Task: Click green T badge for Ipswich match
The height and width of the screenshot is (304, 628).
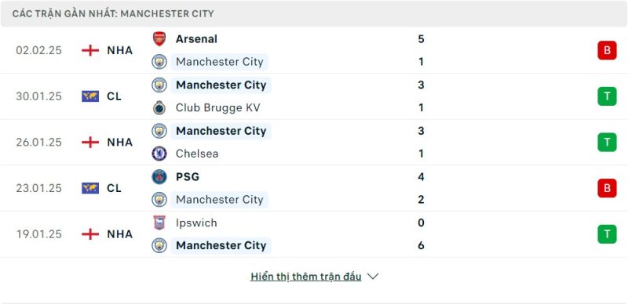Action: (607, 234)
